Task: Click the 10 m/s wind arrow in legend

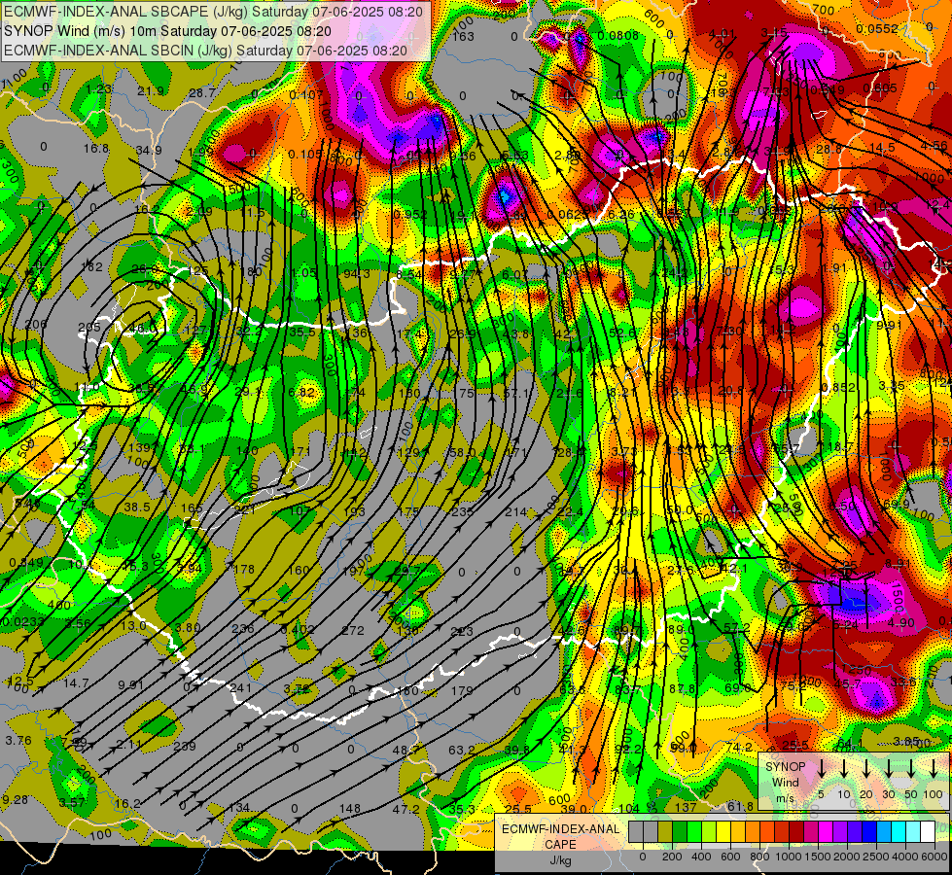Action: pos(844,768)
